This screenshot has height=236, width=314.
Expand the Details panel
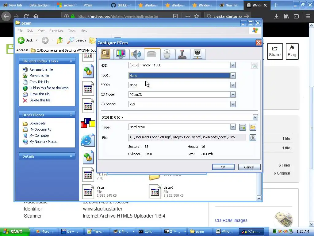coord(71,156)
